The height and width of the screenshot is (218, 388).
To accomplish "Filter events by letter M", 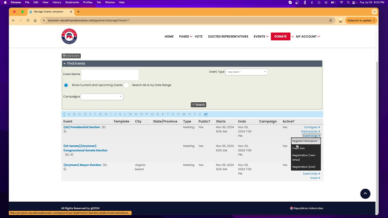I will click(130, 114).
